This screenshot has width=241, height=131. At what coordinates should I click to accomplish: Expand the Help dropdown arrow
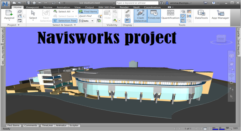[x=218, y=3]
